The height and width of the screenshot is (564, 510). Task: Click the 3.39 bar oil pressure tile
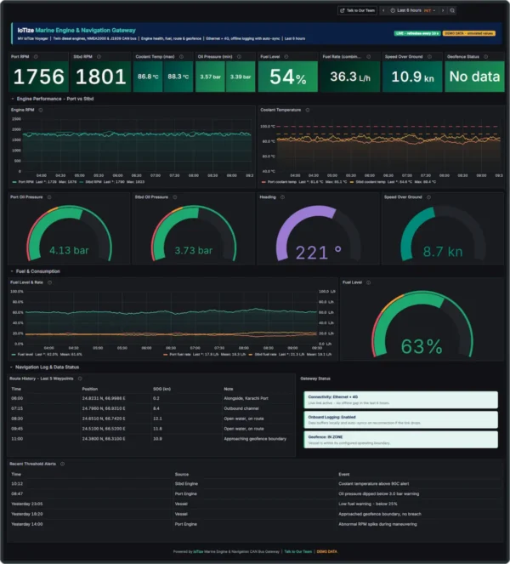241,77
